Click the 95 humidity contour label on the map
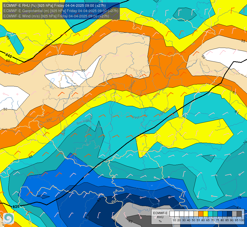The width and height of the screenshot is (247, 227). (130, 221)
